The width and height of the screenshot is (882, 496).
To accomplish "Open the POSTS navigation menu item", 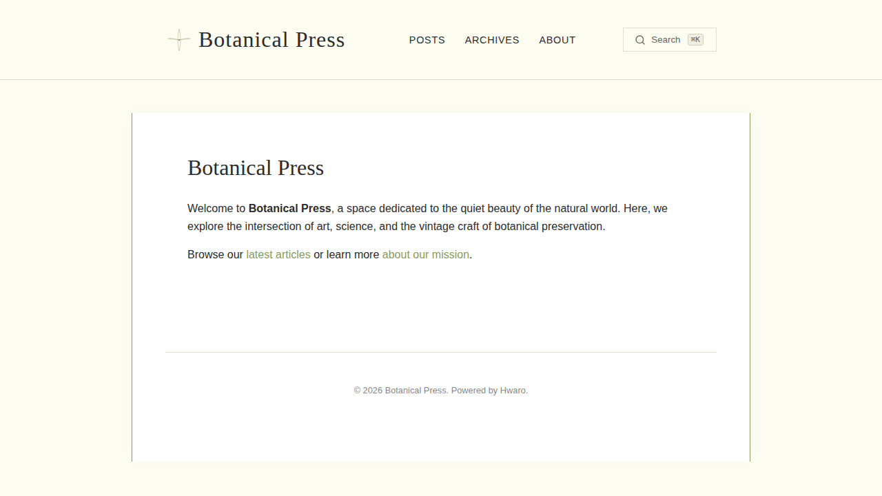I will pos(427,40).
